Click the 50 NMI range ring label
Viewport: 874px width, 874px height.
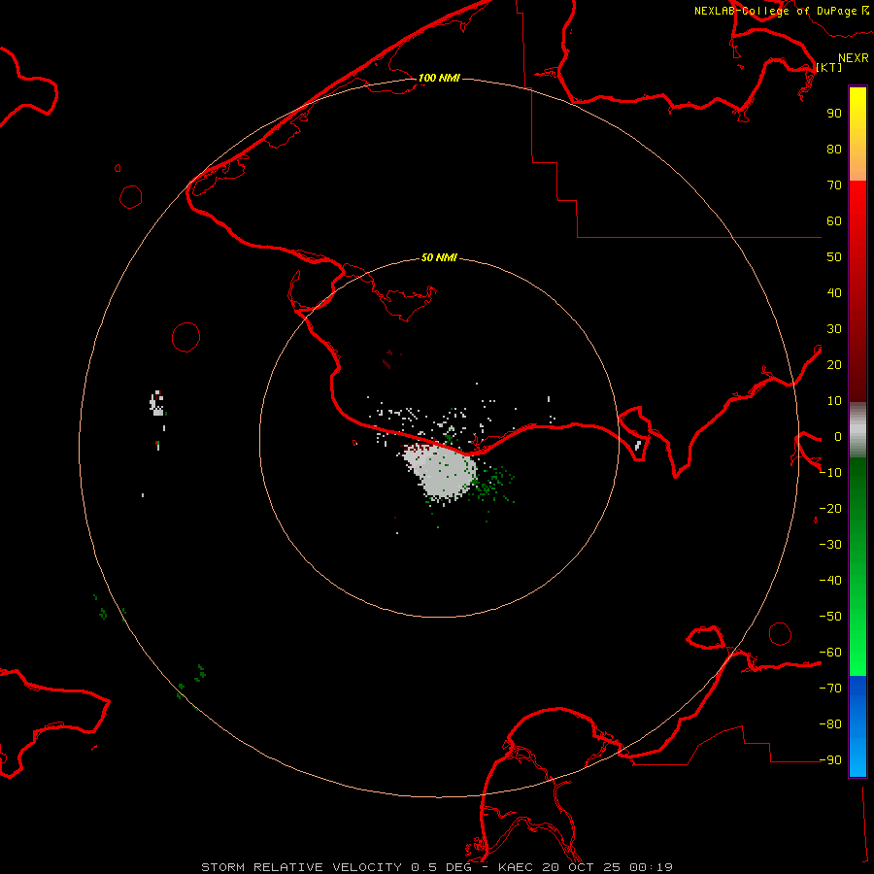(439, 257)
